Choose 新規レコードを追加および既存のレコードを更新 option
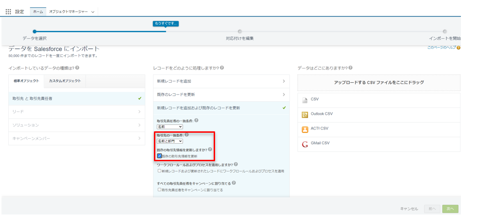The height and width of the screenshot is (220, 477). [221, 107]
